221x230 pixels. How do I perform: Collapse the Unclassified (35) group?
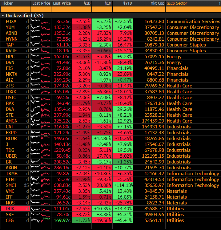[x=3, y=15]
